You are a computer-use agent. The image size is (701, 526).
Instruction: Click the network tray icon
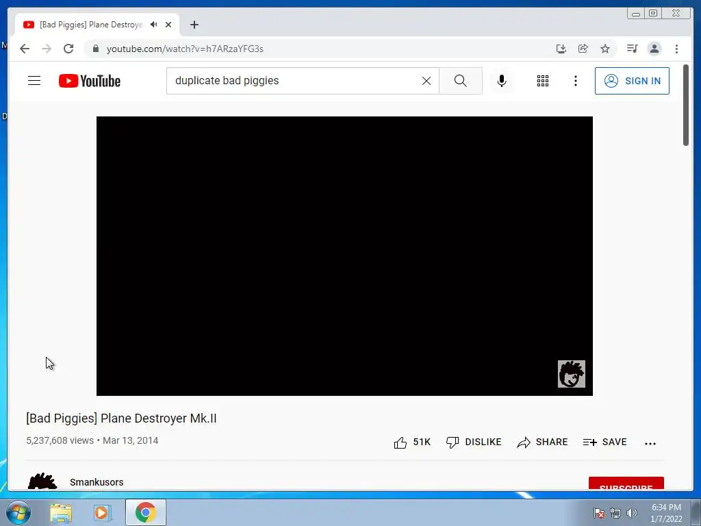[615, 513]
